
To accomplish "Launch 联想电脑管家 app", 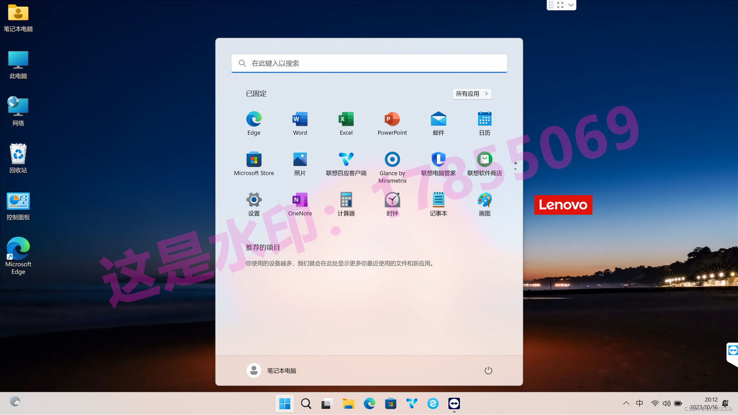I will tap(438, 164).
